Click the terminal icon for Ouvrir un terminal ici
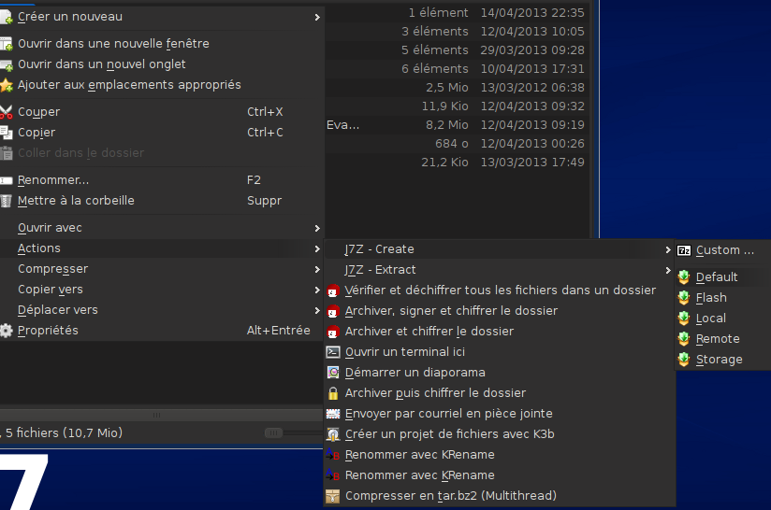 point(333,352)
